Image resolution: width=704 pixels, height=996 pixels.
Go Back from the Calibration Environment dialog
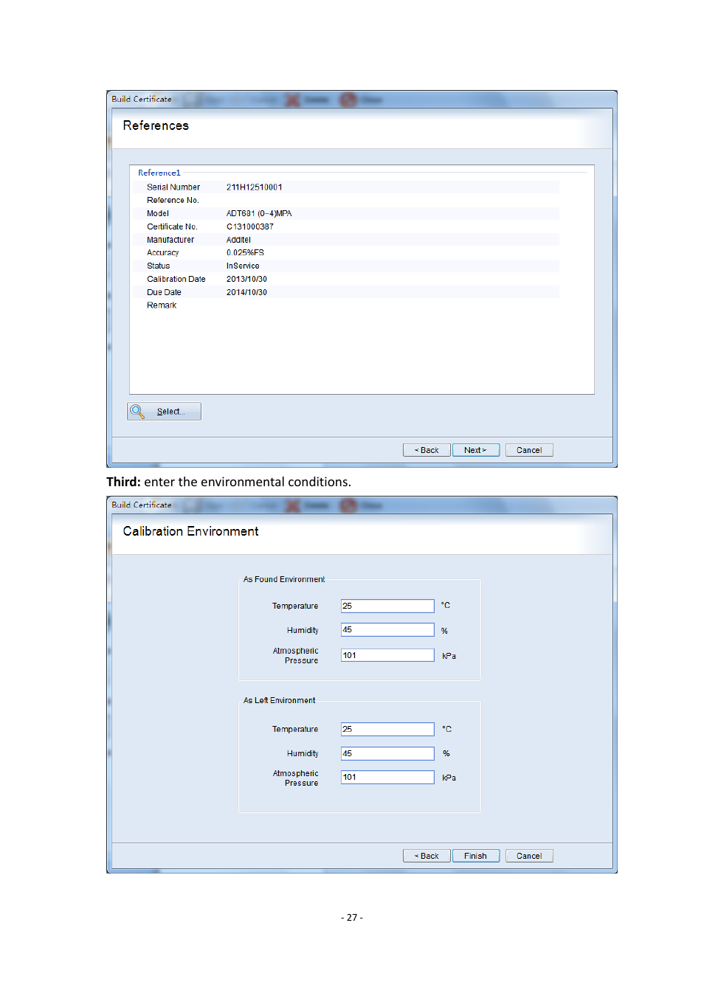[x=427, y=856]
